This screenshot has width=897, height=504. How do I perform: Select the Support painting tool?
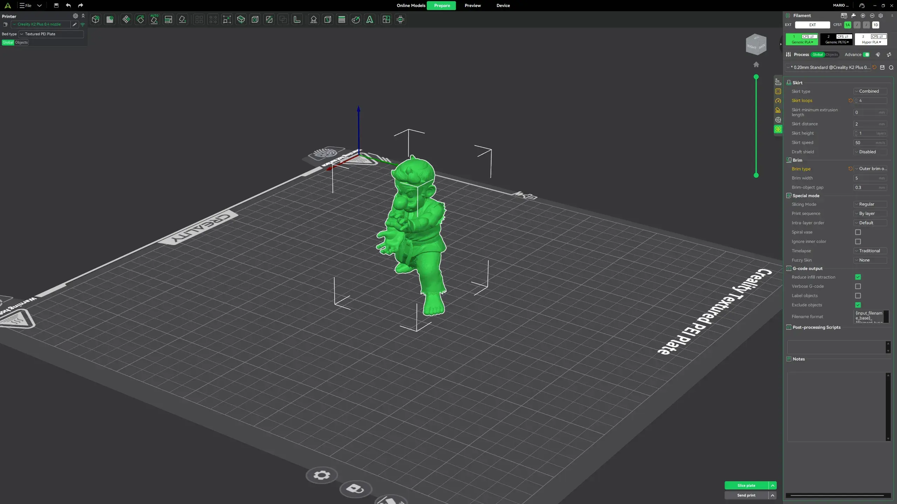click(x=314, y=20)
